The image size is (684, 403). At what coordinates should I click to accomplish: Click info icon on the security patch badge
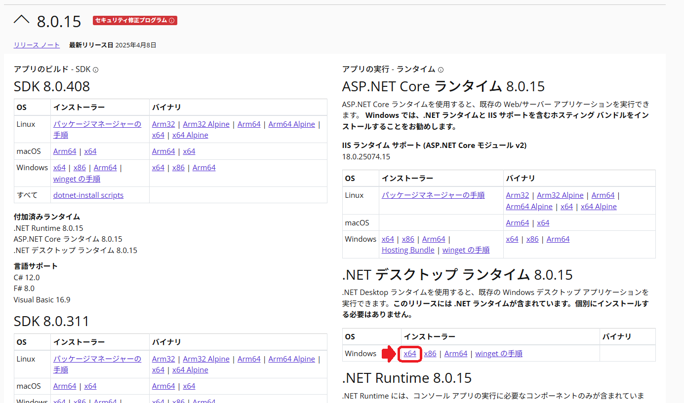click(172, 21)
